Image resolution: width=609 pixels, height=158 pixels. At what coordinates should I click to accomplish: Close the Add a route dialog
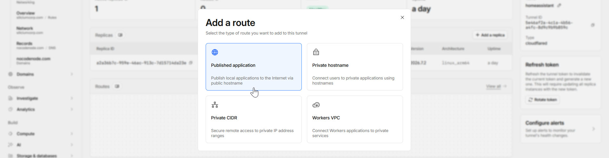pos(402,17)
